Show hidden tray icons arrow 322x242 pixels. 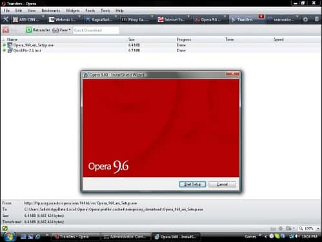point(266,236)
